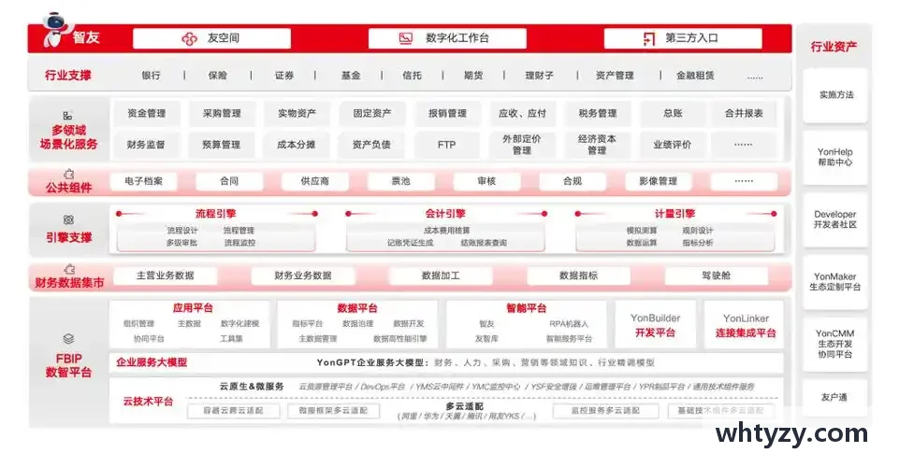899x467 pixels.
Task: Click the 企业服务大模型 label
Action: (x=152, y=362)
